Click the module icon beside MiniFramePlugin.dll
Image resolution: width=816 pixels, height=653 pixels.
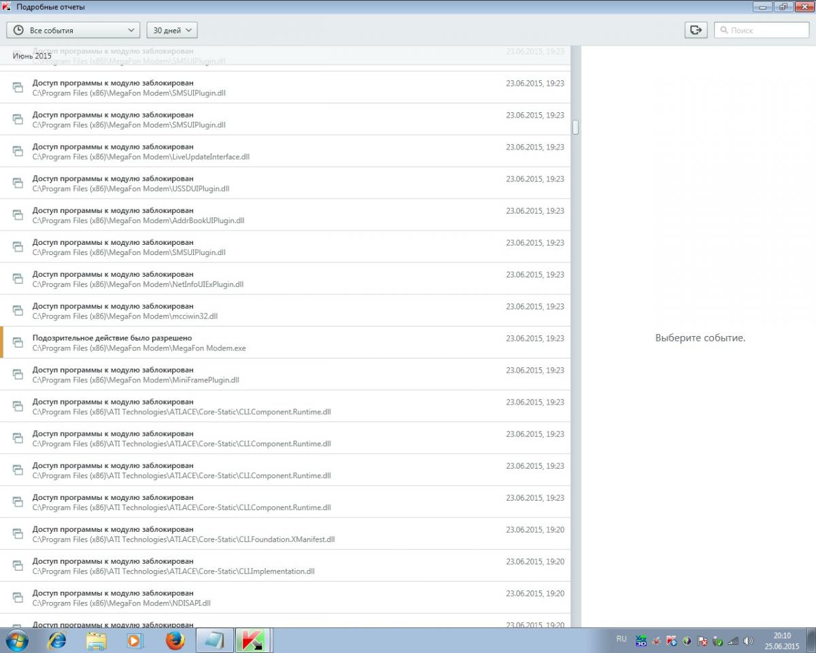click(18, 374)
